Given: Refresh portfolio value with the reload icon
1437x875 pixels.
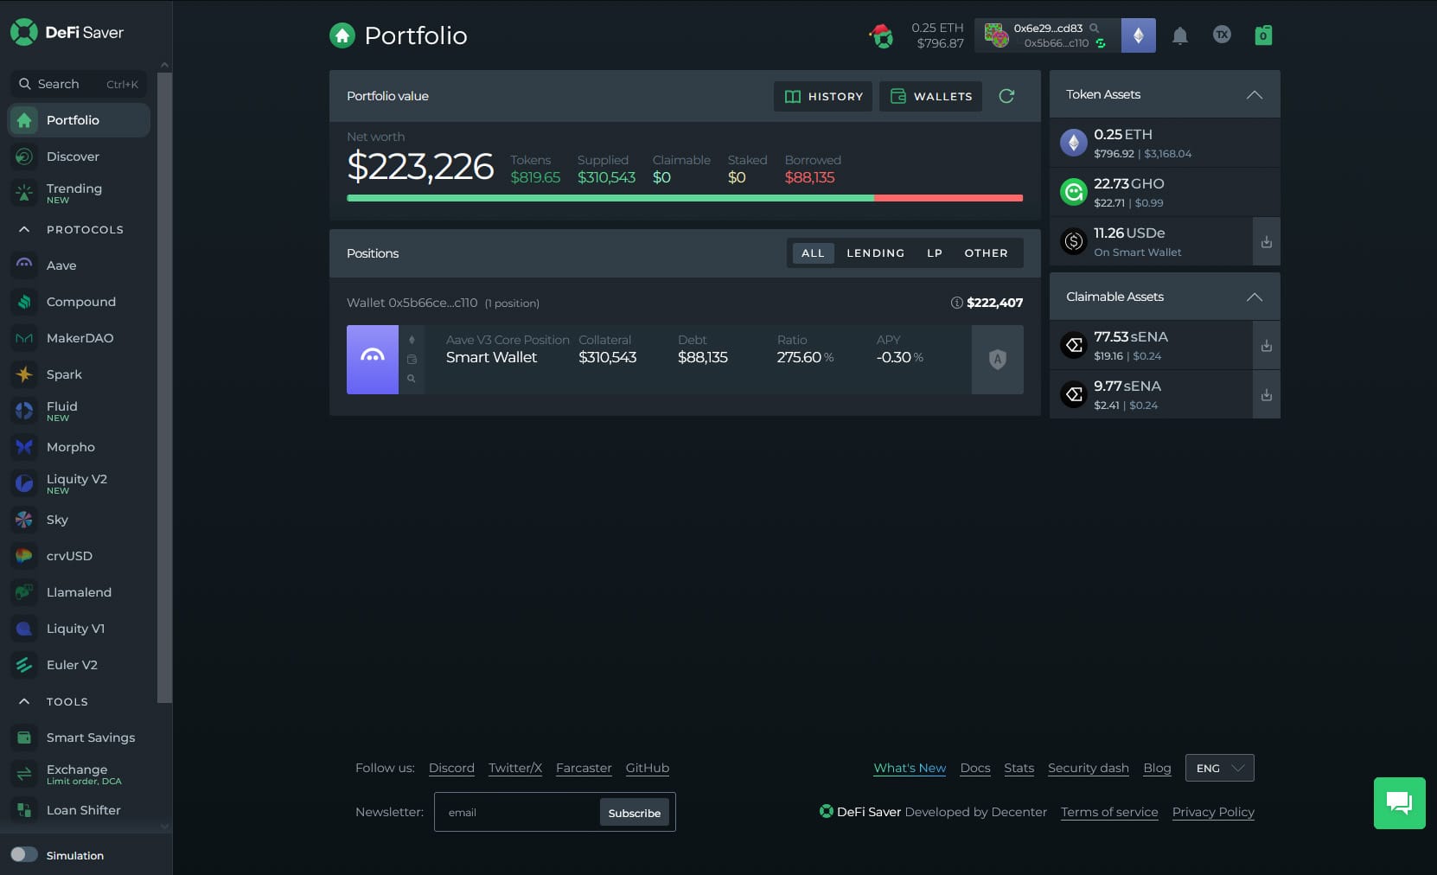Looking at the screenshot, I should (1006, 96).
